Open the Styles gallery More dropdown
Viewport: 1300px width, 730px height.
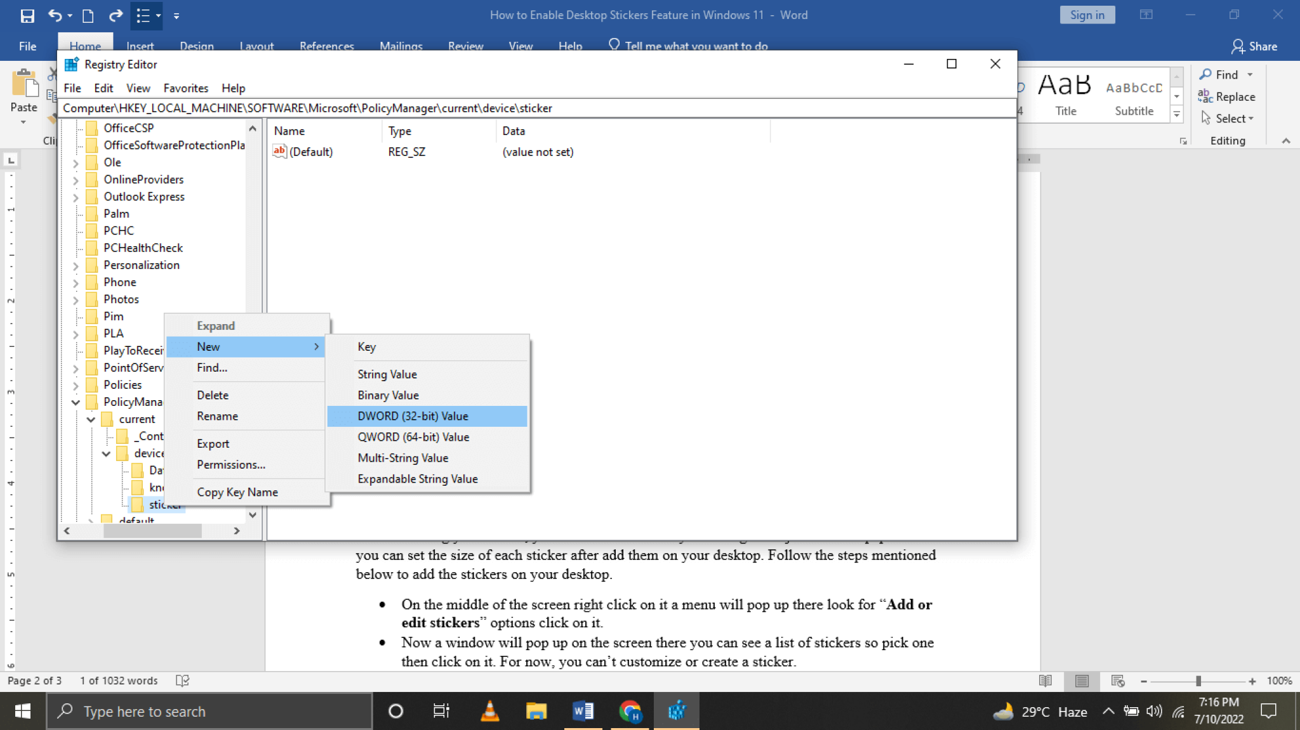pyautogui.click(x=1177, y=114)
